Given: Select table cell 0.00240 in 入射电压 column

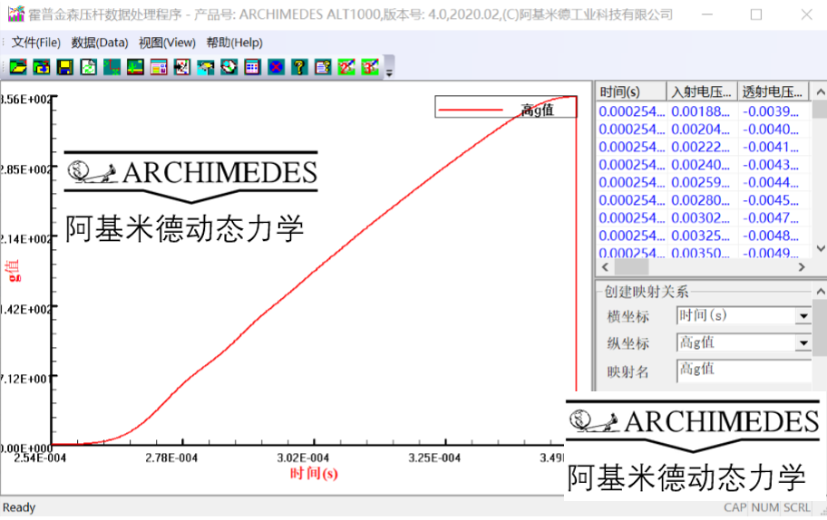Looking at the screenshot, I should (x=700, y=165).
